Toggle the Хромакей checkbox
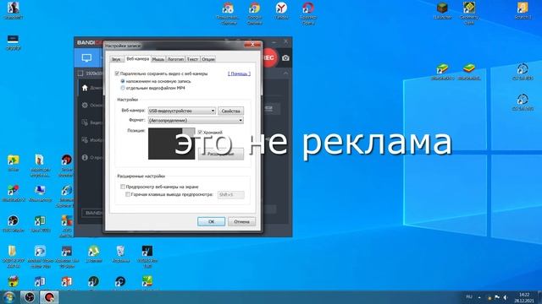This screenshot has height=304, width=542. point(200,132)
